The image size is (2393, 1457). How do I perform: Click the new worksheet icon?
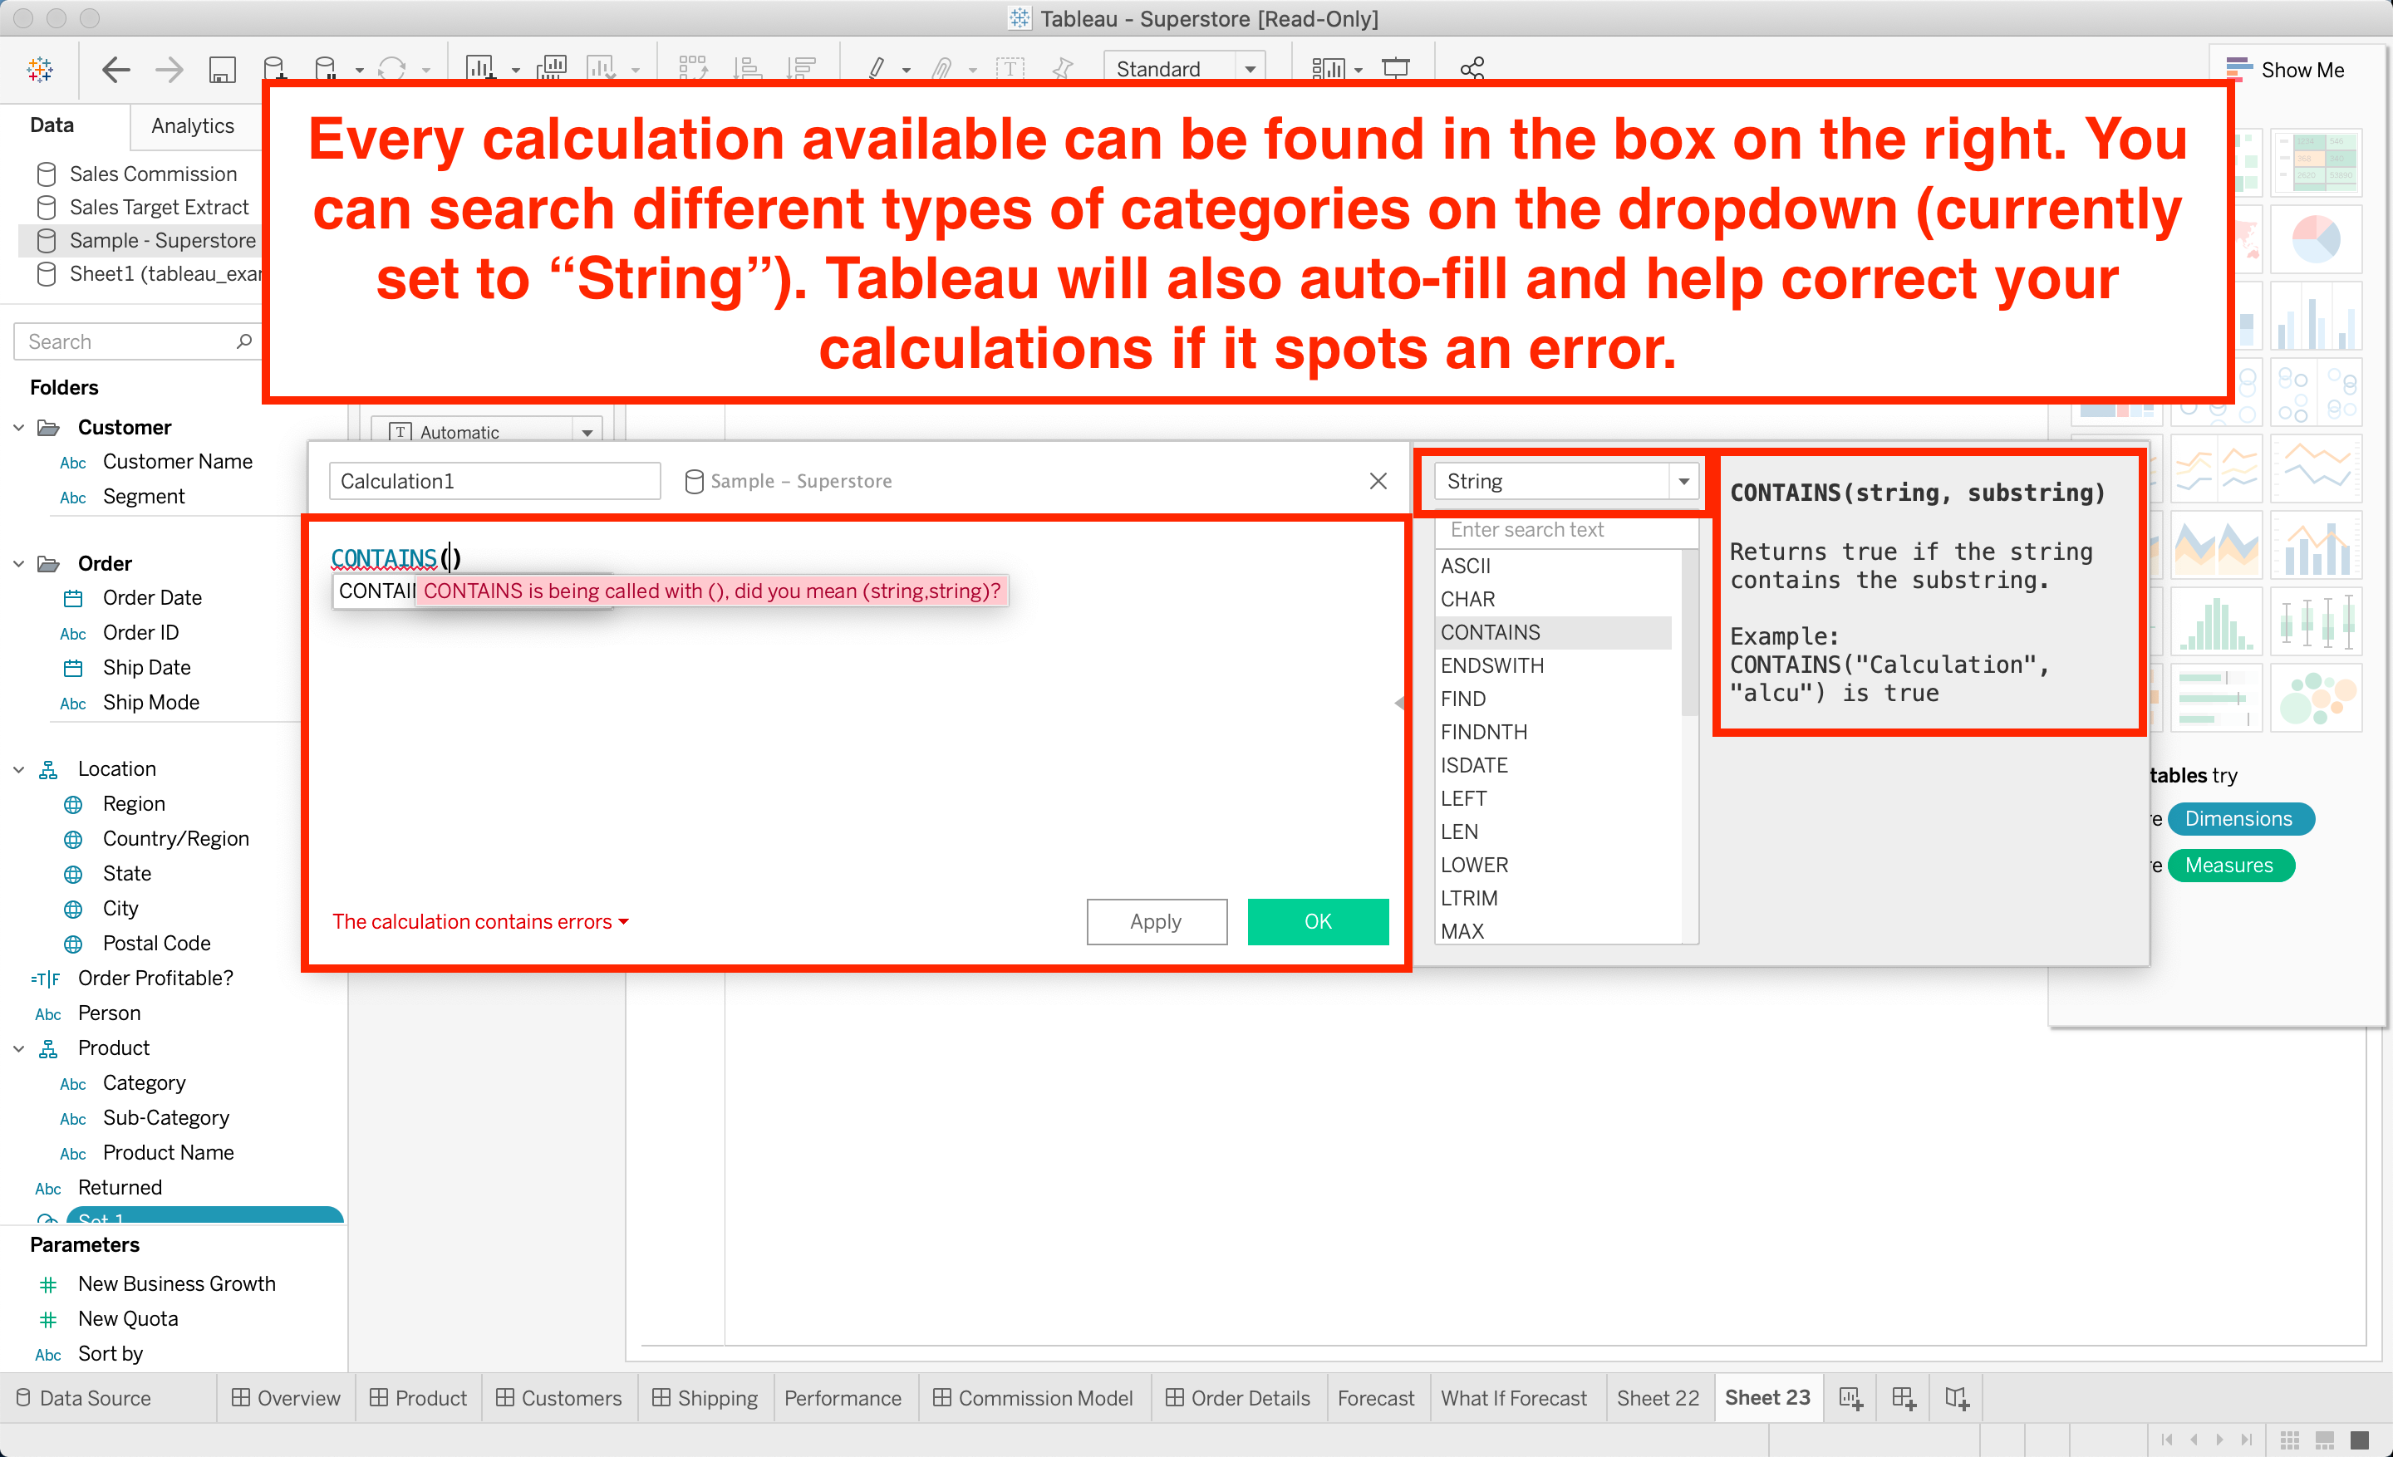click(1850, 1398)
